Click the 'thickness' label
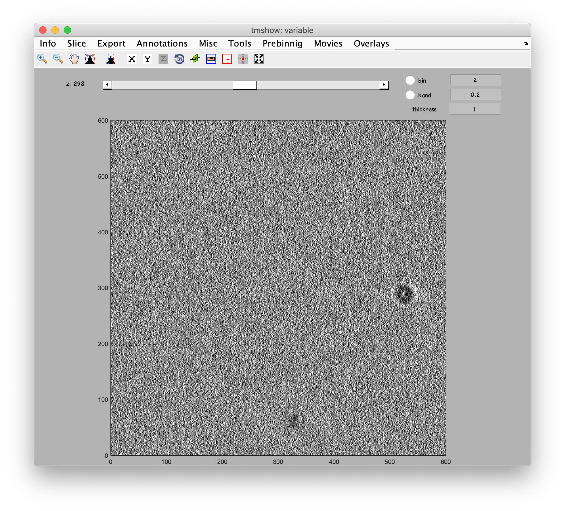 click(x=424, y=109)
